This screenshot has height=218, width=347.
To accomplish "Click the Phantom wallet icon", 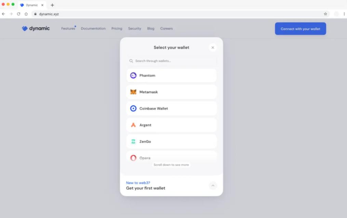I will tap(133, 76).
